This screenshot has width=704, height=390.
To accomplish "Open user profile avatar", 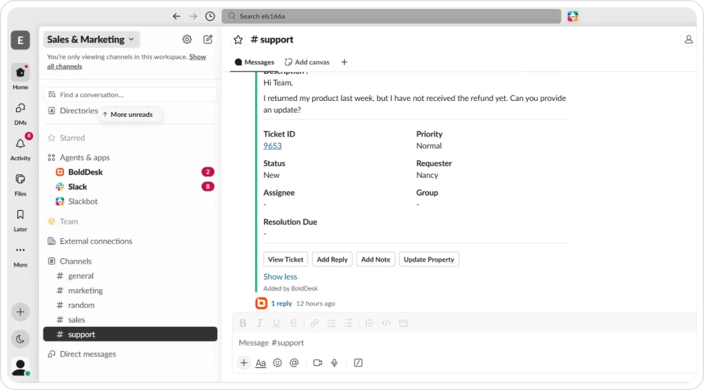I will (20, 367).
